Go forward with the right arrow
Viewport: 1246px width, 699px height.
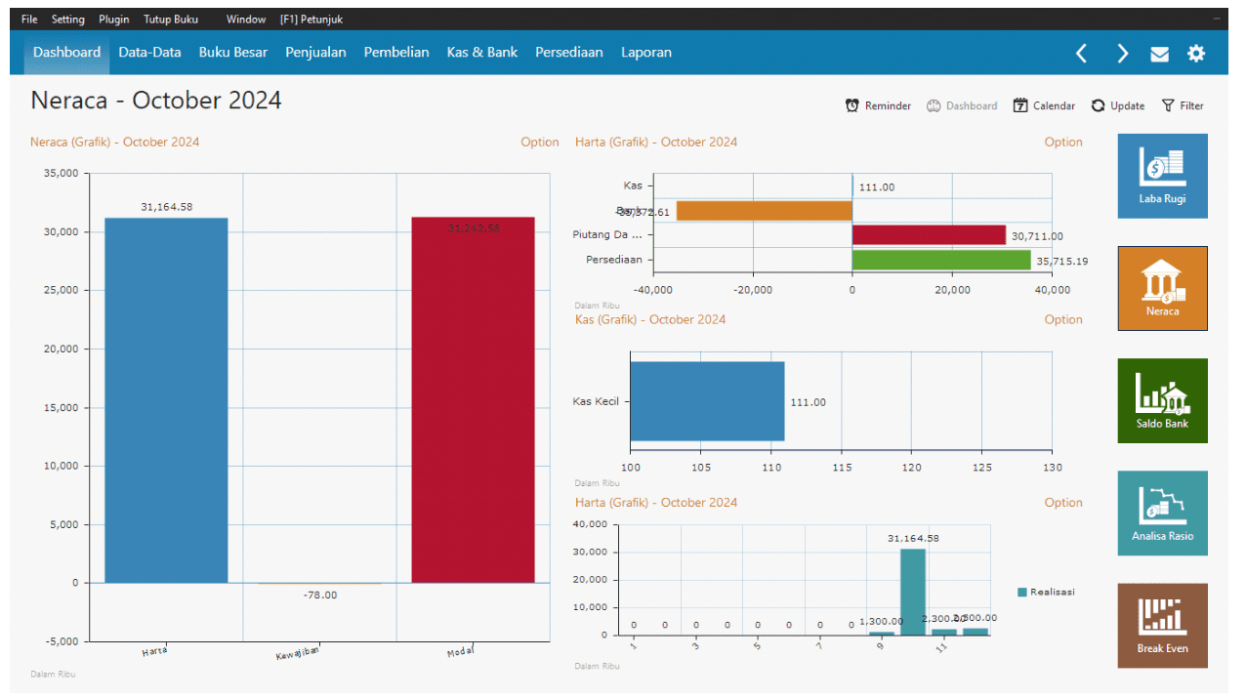tap(1122, 54)
